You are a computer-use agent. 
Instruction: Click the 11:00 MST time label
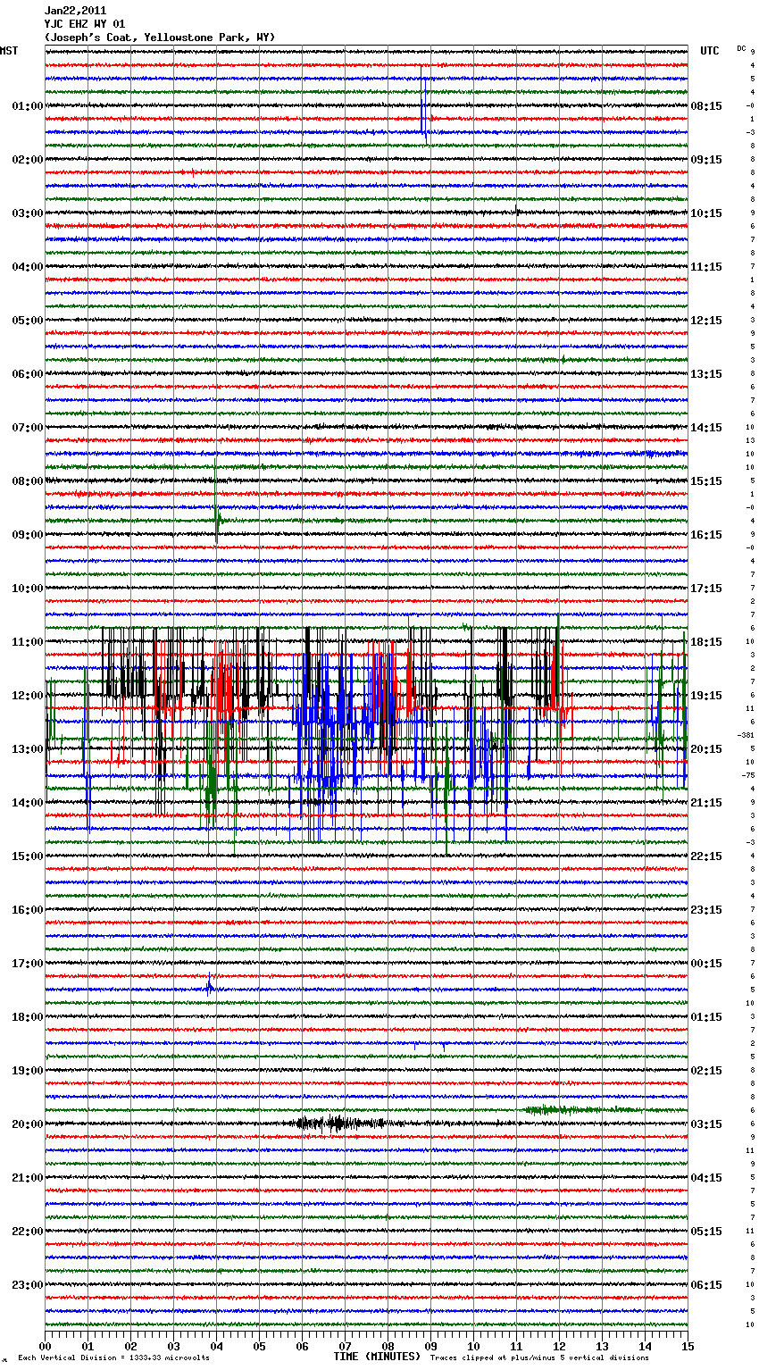[x=27, y=642]
